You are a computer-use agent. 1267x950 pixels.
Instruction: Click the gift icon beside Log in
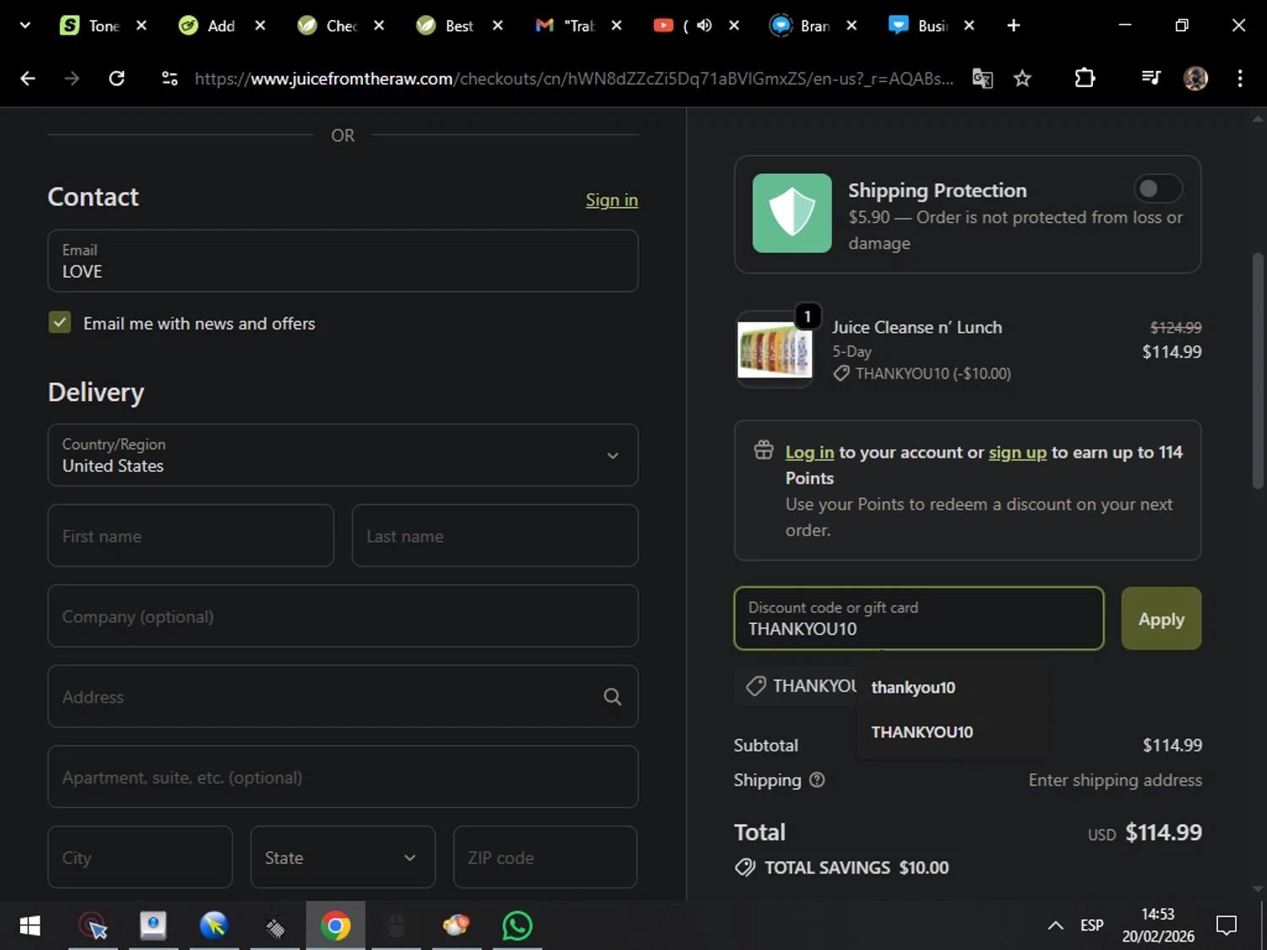point(764,450)
